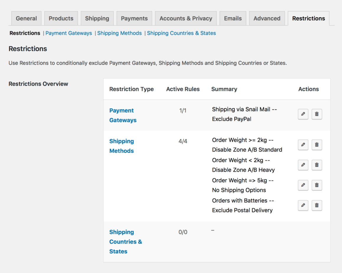This screenshot has height=273, width=342.
Task: Open the Shipping Methods section link
Action: pos(119,33)
